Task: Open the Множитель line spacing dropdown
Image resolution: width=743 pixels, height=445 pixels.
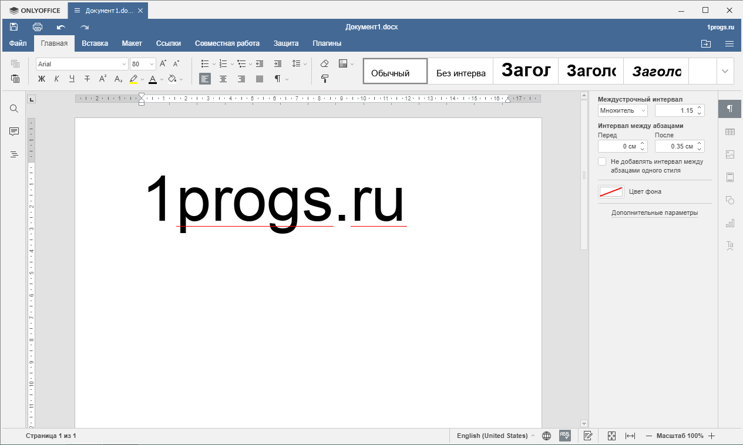Action: [x=623, y=110]
